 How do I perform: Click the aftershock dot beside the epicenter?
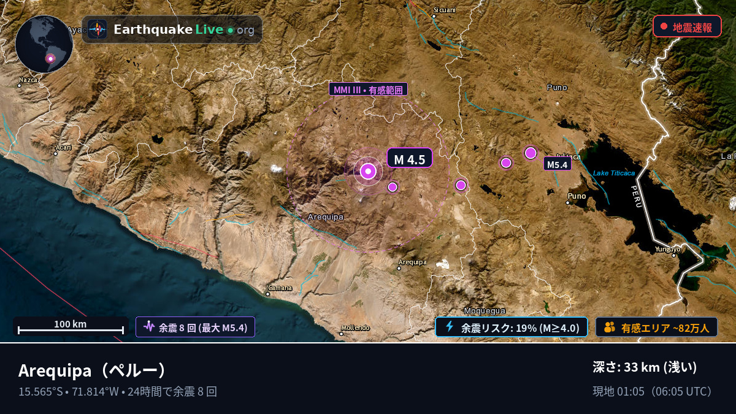click(x=393, y=186)
